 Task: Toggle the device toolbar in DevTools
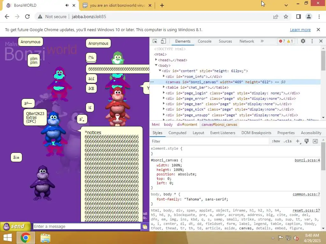point(163,41)
